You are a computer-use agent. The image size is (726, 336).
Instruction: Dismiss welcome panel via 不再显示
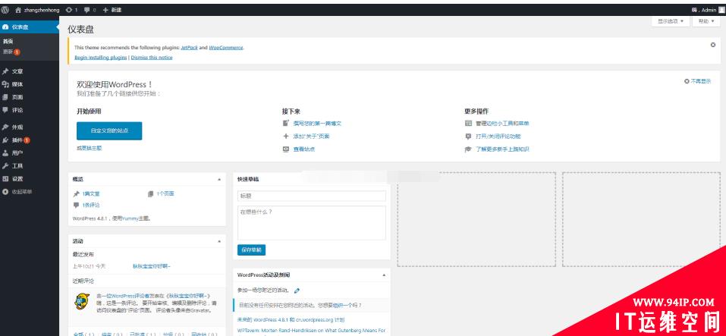tap(698, 81)
